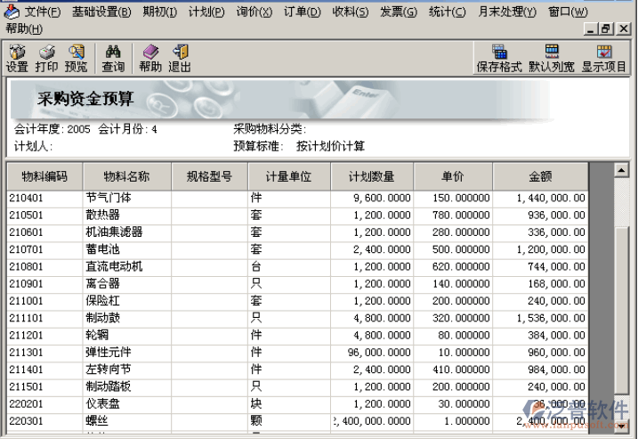Select the 仪表盘 material name cell

pos(127,404)
